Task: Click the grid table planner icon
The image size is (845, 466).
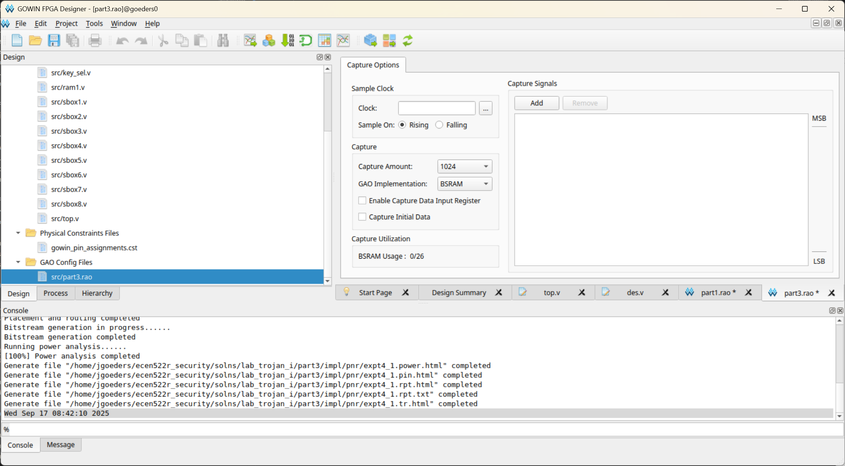Action: coord(325,40)
